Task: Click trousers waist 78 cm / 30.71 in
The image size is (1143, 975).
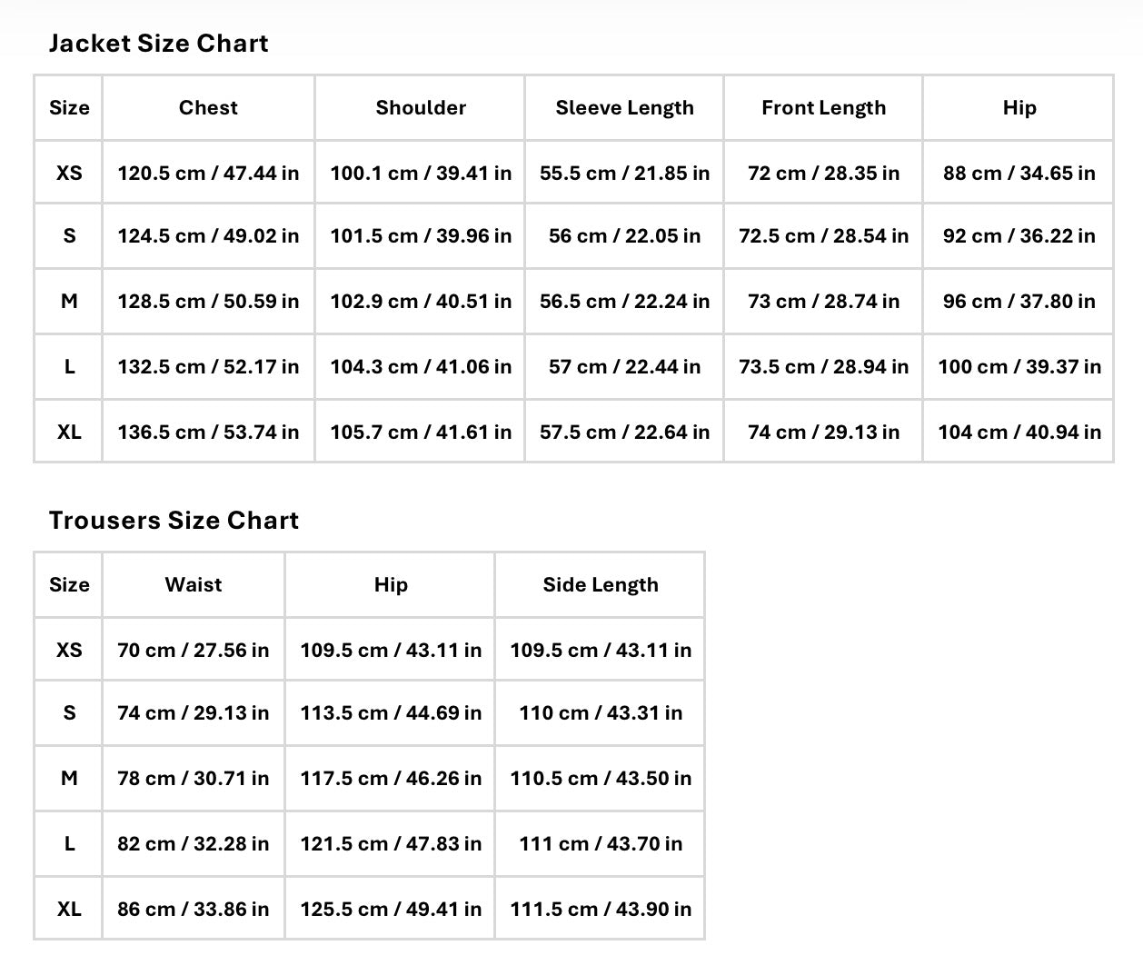Action: 194,778
